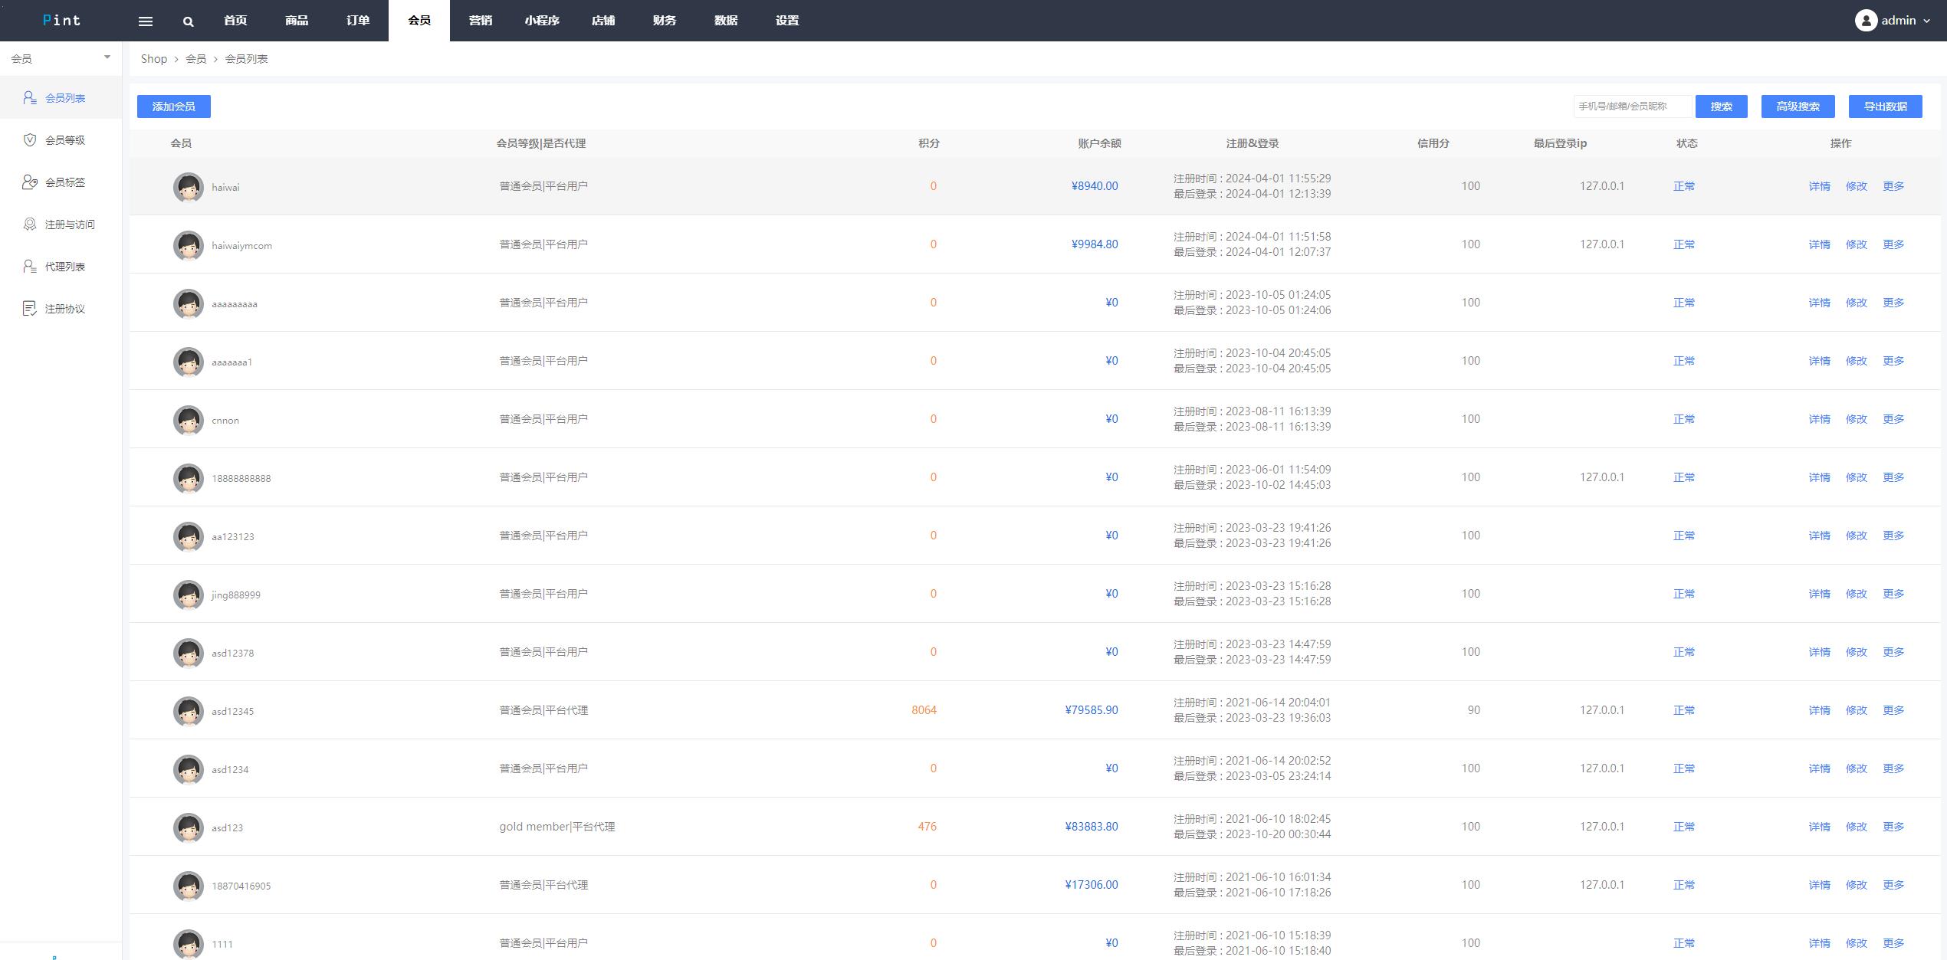
Task: Open the 营销 top menu
Action: (481, 21)
